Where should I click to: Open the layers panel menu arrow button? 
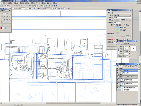tap(136, 66)
